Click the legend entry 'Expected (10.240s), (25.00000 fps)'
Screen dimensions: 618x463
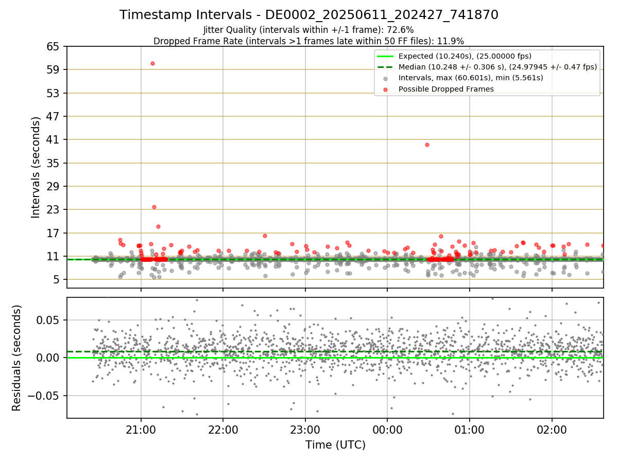(465, 56)
